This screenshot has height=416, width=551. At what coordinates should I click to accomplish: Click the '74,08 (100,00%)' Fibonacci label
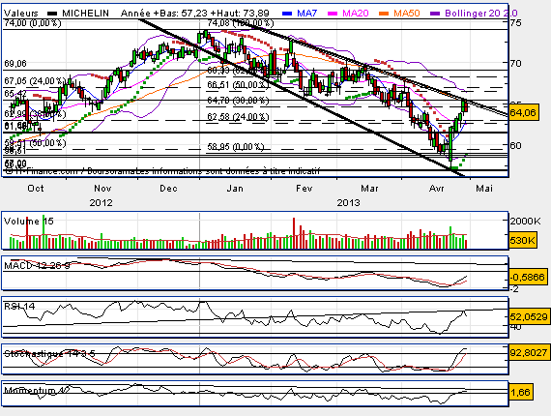click(241, 23)
